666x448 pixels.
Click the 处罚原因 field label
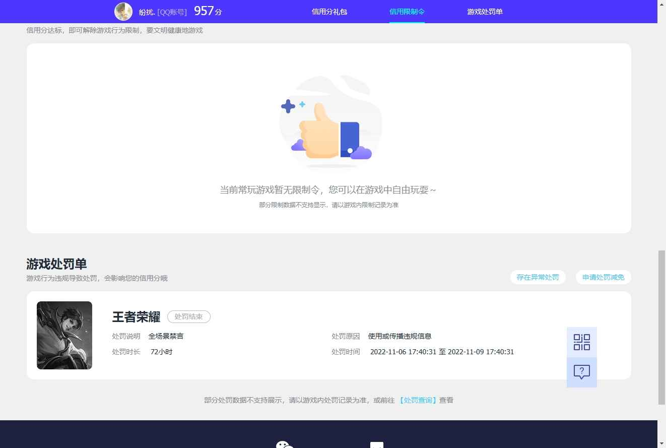coord(346,336)
